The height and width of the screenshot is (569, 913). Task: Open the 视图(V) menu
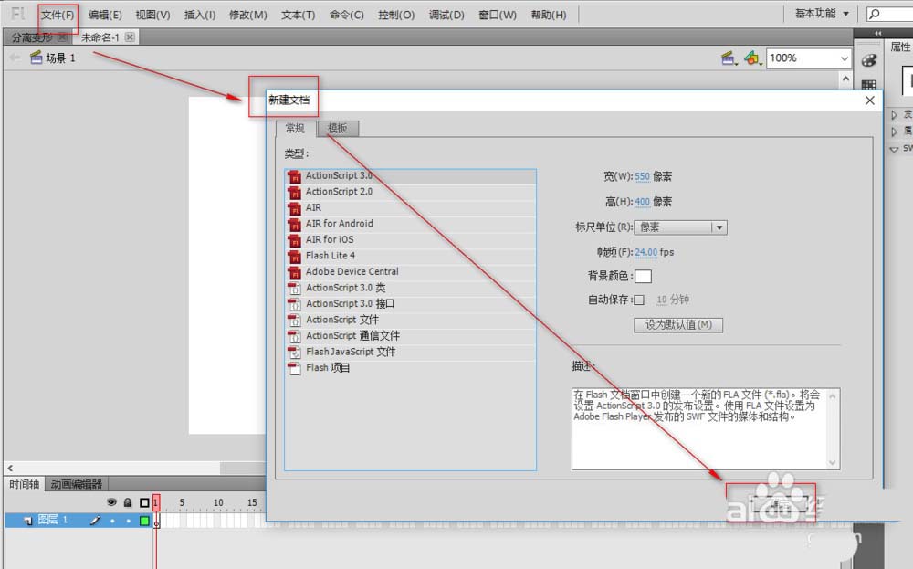pos(152,15)
